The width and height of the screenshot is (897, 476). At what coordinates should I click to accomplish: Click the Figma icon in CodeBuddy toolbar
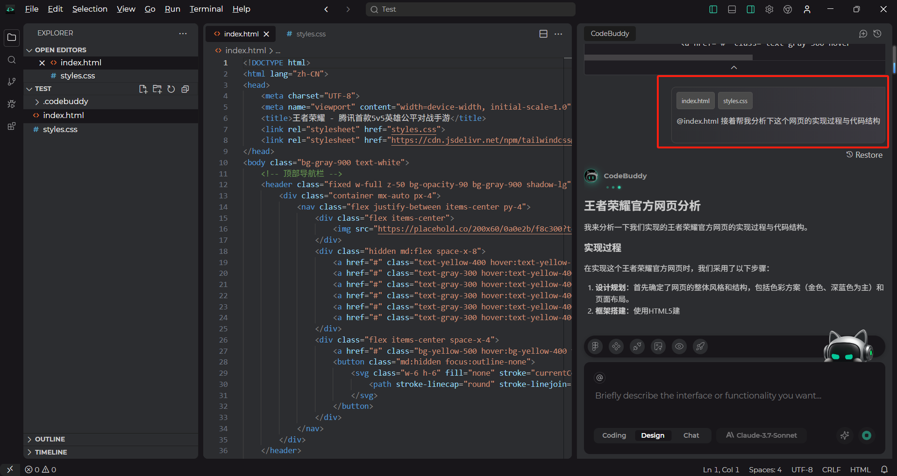tap(595, 346)
